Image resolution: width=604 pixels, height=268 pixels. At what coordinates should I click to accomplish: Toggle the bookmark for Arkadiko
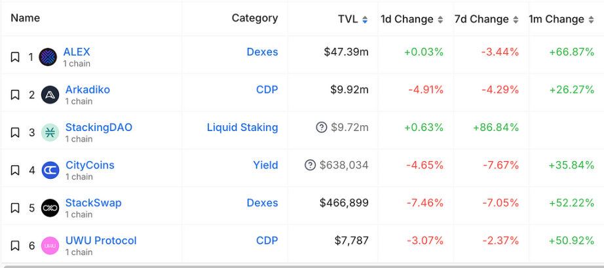pos(15,95)
